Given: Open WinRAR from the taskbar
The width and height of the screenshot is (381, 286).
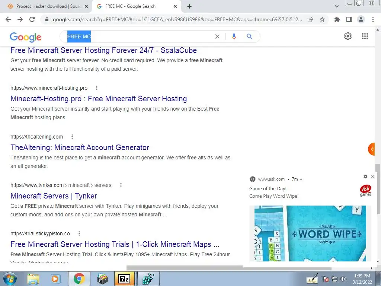Looking at the screenshot, I should 102,279.
